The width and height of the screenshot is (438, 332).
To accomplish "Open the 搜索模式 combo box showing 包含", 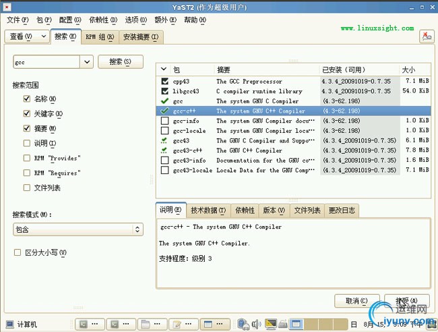I will (78, 229).
